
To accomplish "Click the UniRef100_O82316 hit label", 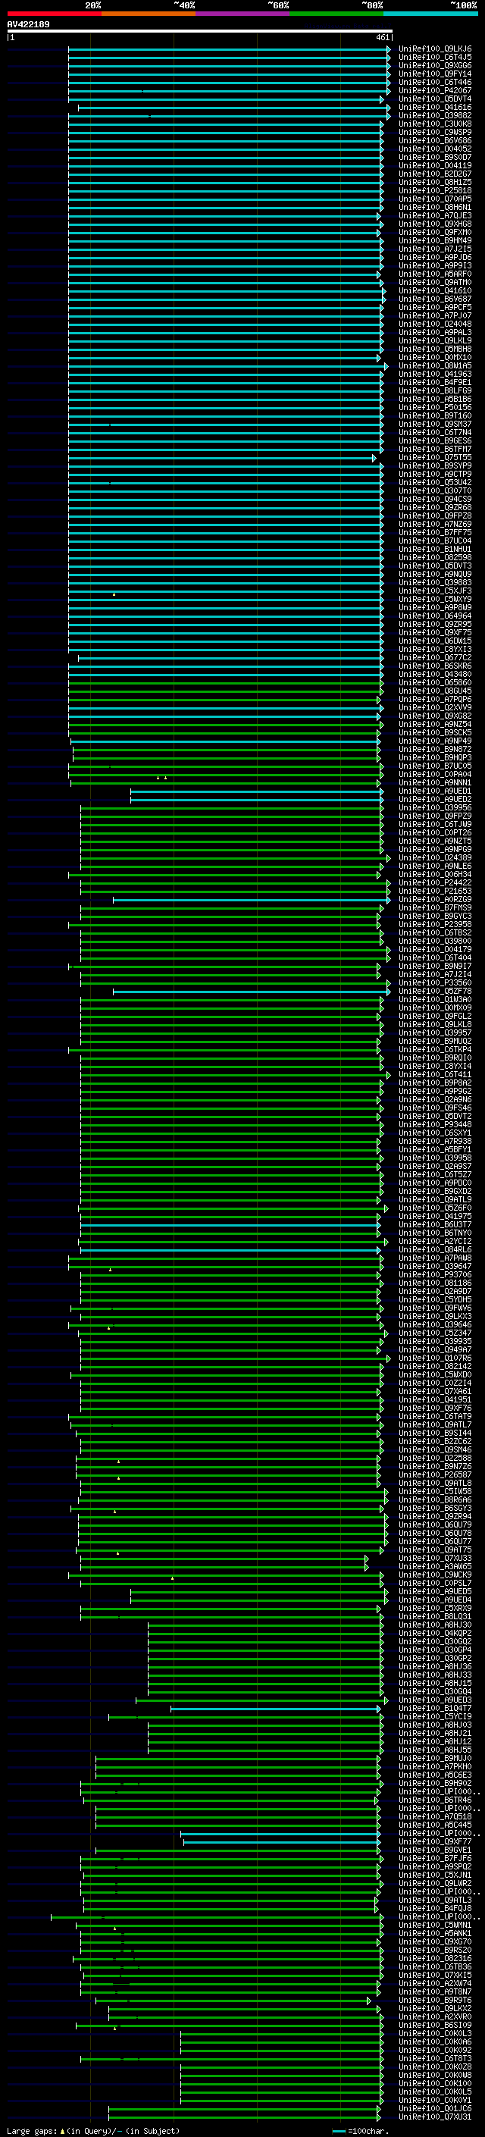I will [x=435, y=1959].
